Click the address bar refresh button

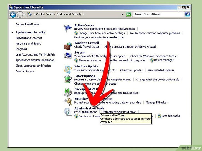click(x=128, y=14)
